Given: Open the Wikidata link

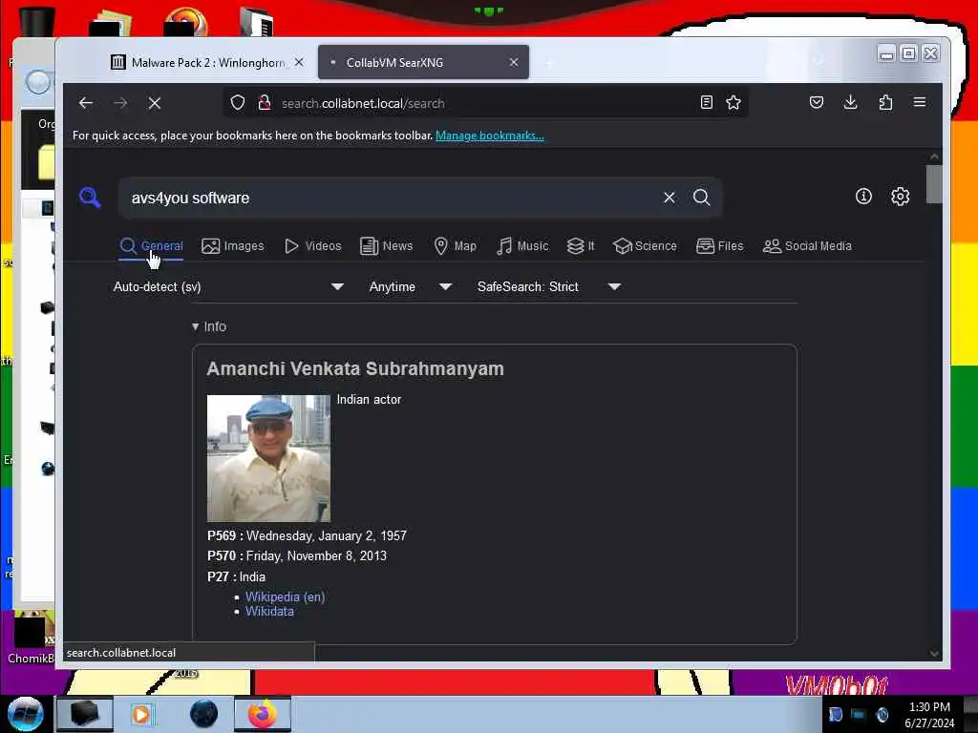Looking at the screenshot, I should click(x=269, y=612).
